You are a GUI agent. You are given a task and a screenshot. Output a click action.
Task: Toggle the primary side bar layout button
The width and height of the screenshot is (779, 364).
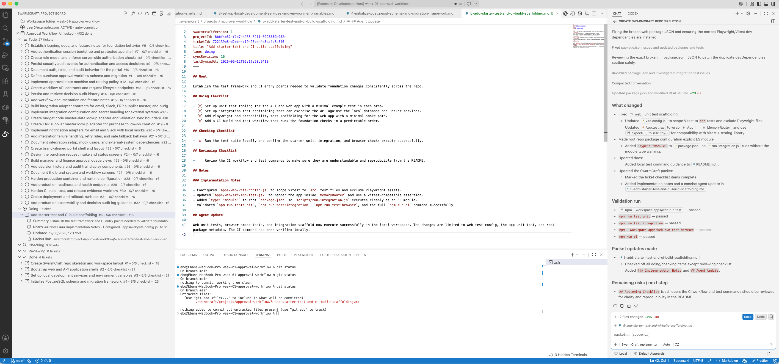[759, 4]
